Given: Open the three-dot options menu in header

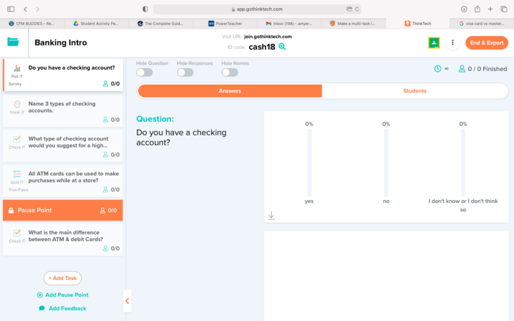Looking at the screenshot, I should point(452,43).
